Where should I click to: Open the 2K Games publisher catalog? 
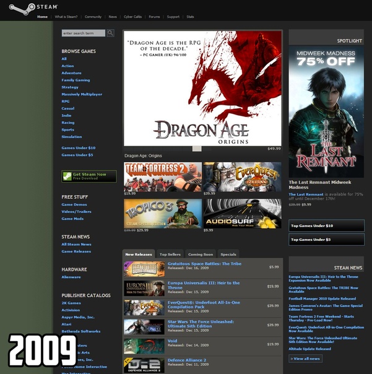[71, 303]
